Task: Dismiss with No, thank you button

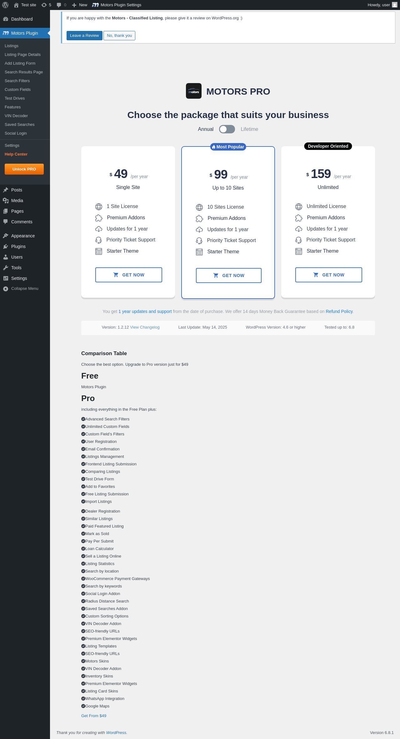Action: 119,36
